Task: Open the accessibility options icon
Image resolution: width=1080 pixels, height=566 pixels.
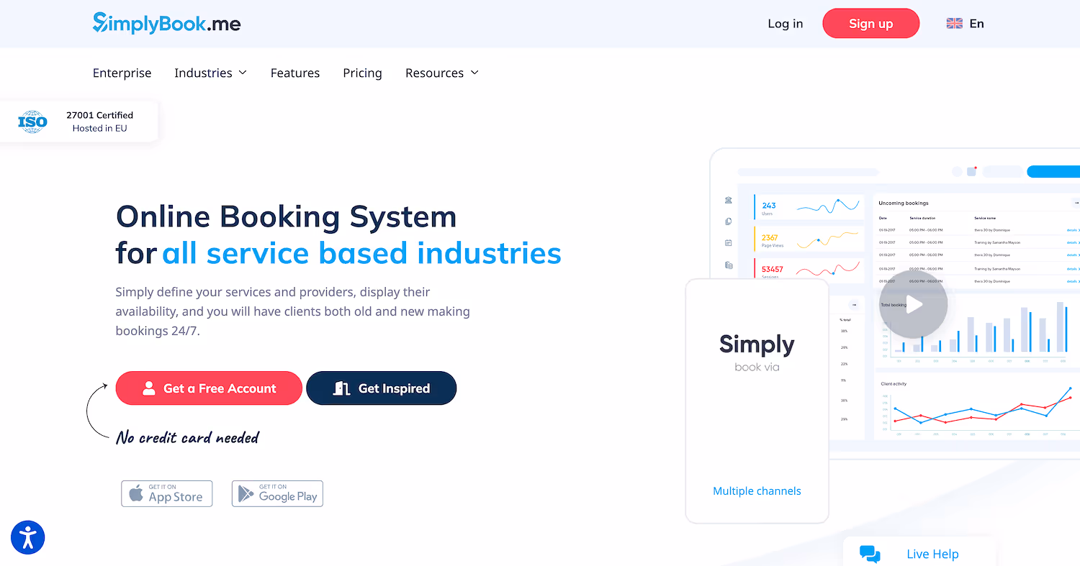Action: point(27,537)
